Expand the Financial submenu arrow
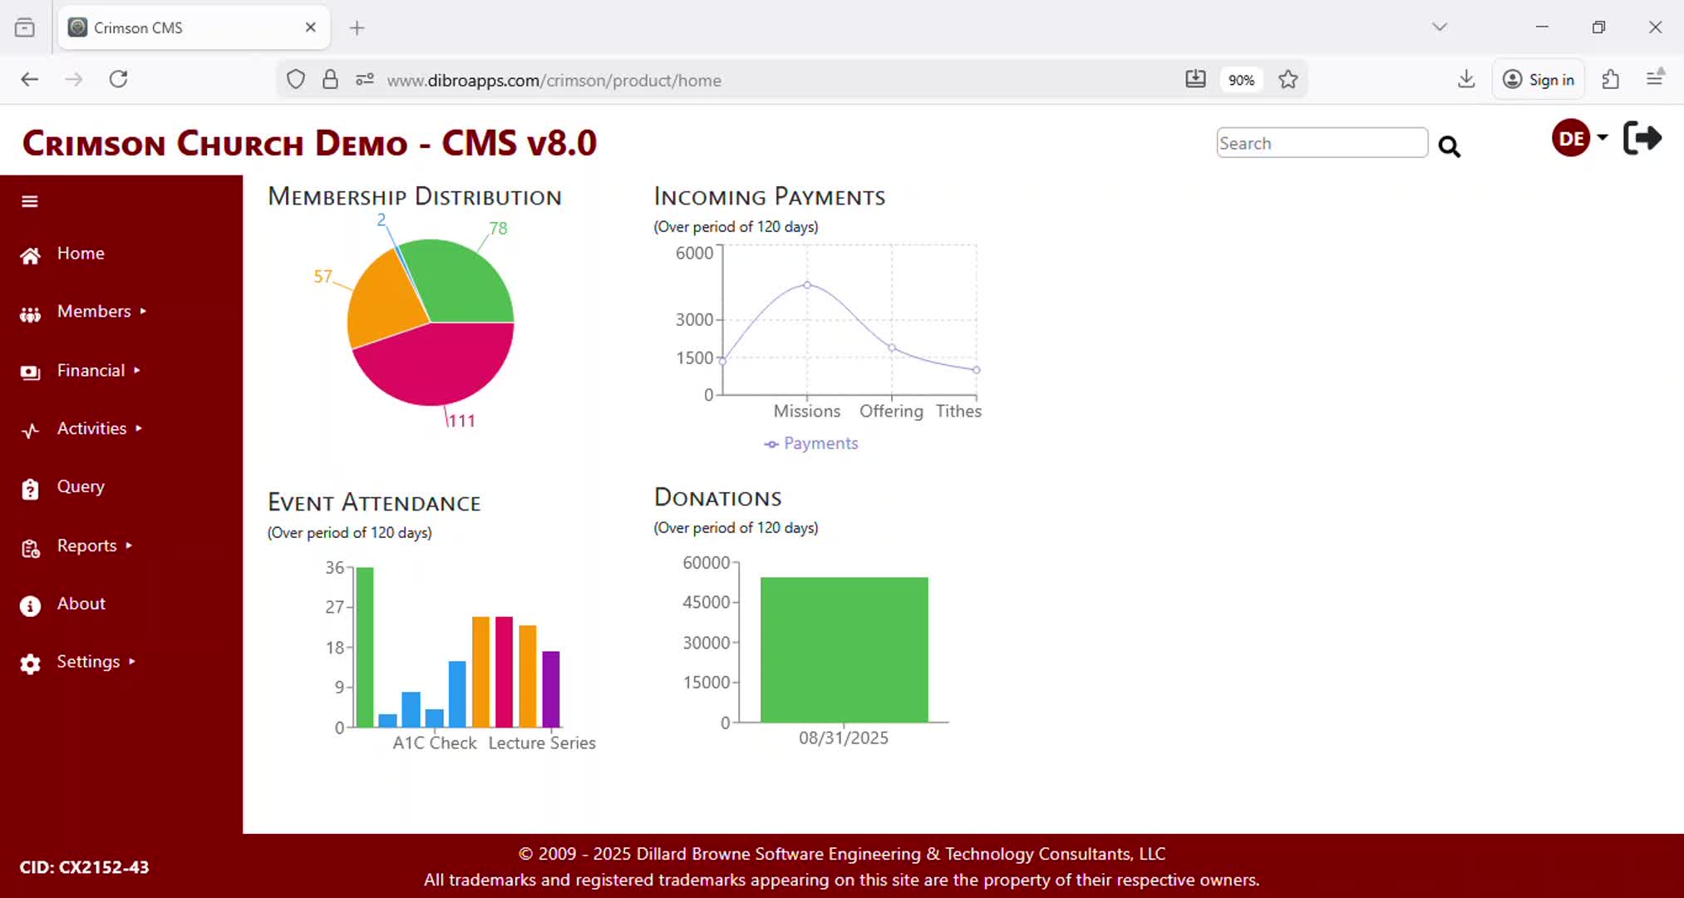 [137, 370]
